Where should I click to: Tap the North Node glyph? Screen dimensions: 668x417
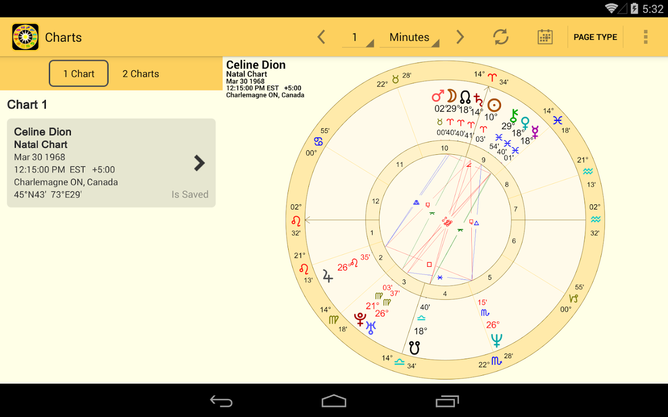click(465, 97)
